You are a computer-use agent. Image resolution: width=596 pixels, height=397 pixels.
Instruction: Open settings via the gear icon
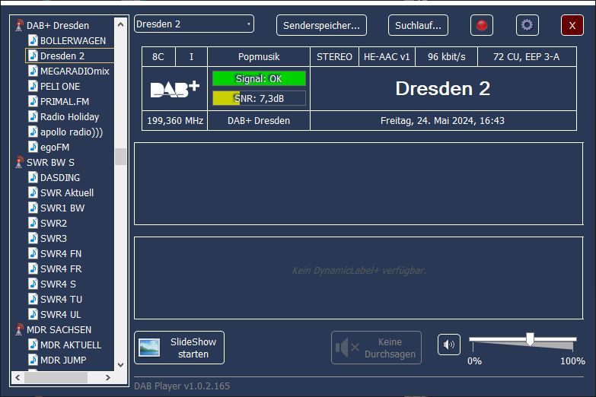(527, 25)
